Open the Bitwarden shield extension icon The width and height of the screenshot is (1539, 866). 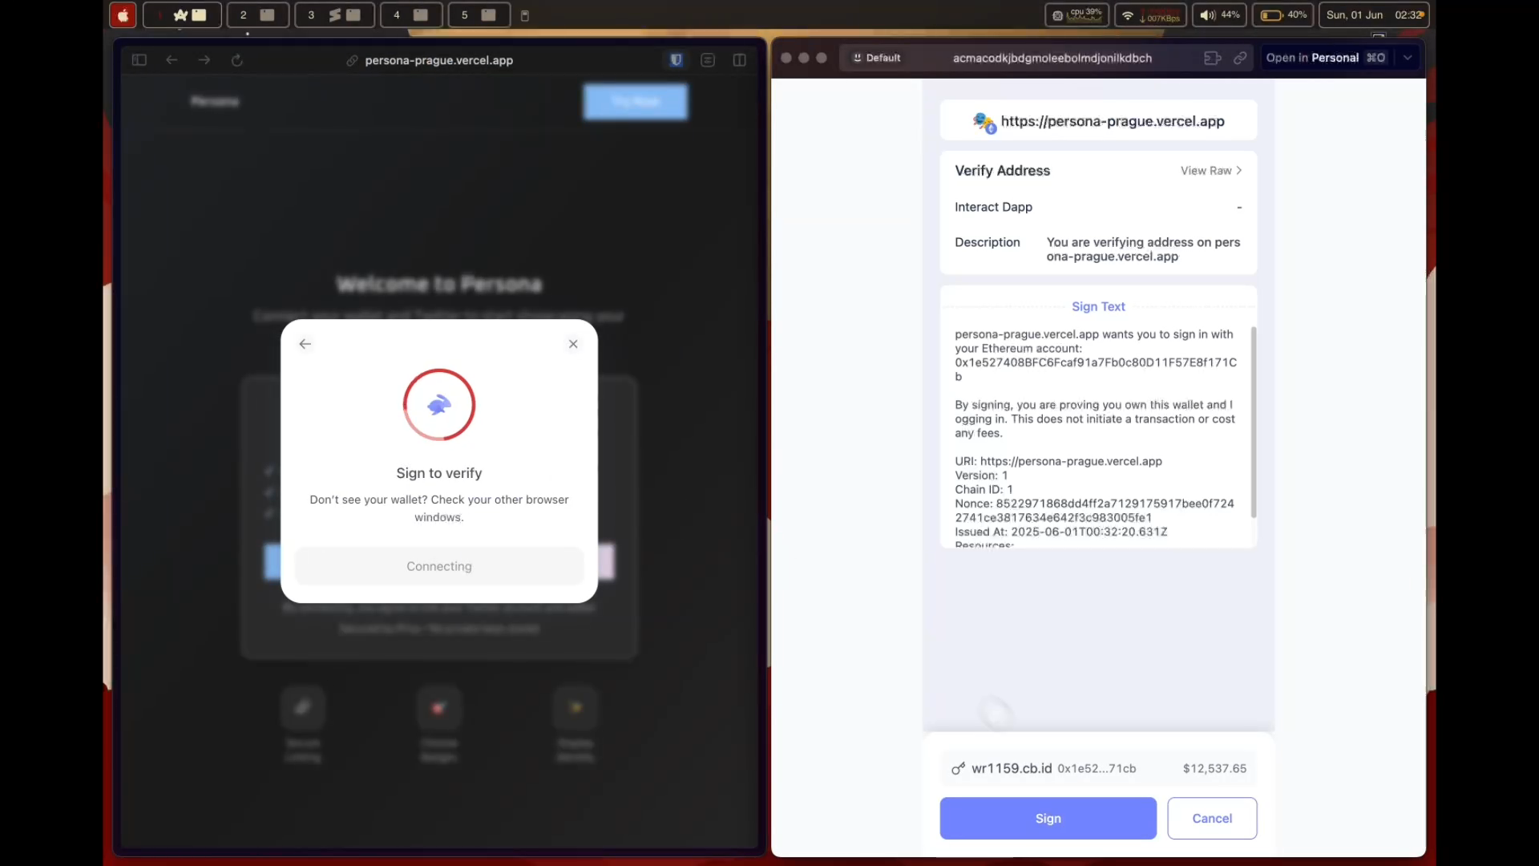click(x=677, y=60)
